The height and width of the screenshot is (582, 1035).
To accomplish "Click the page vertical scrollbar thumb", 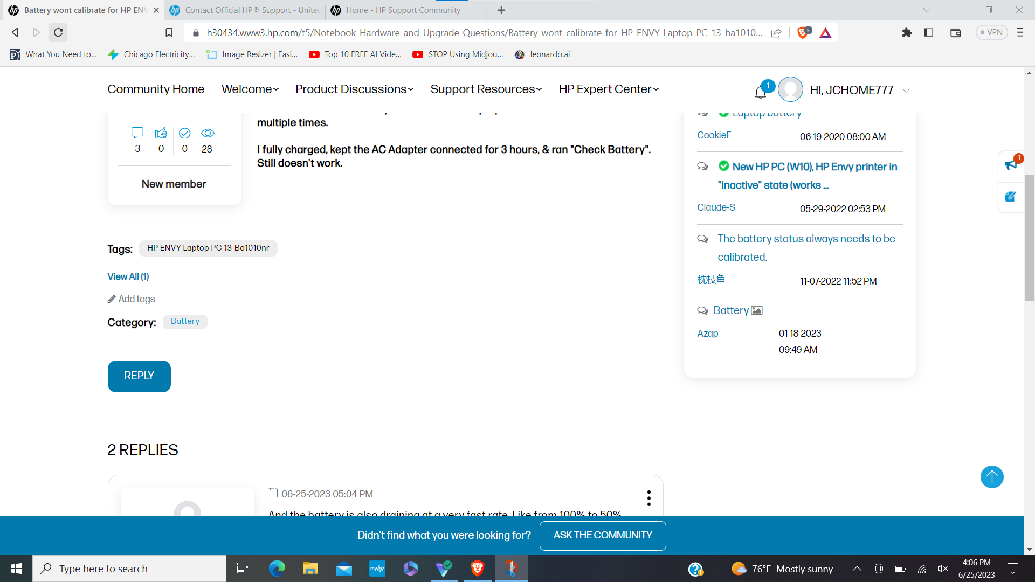I will [1029, 237].
